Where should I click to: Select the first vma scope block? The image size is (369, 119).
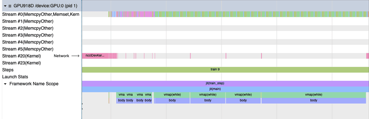(121, 95)
